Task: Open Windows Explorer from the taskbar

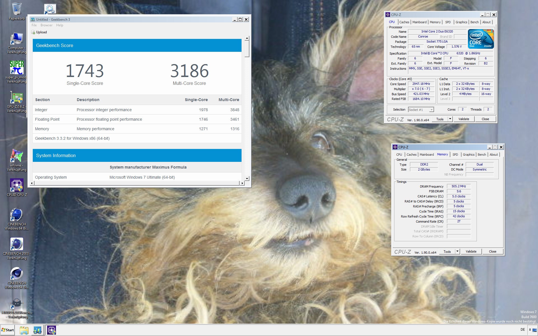Action: tap(24, 330)
